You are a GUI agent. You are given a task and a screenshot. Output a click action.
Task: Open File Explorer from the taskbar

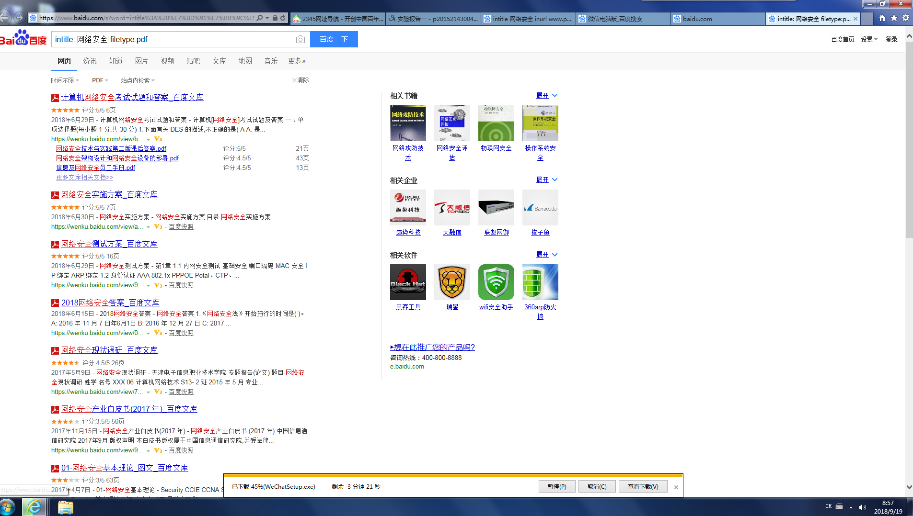click(x=65, y=507)
